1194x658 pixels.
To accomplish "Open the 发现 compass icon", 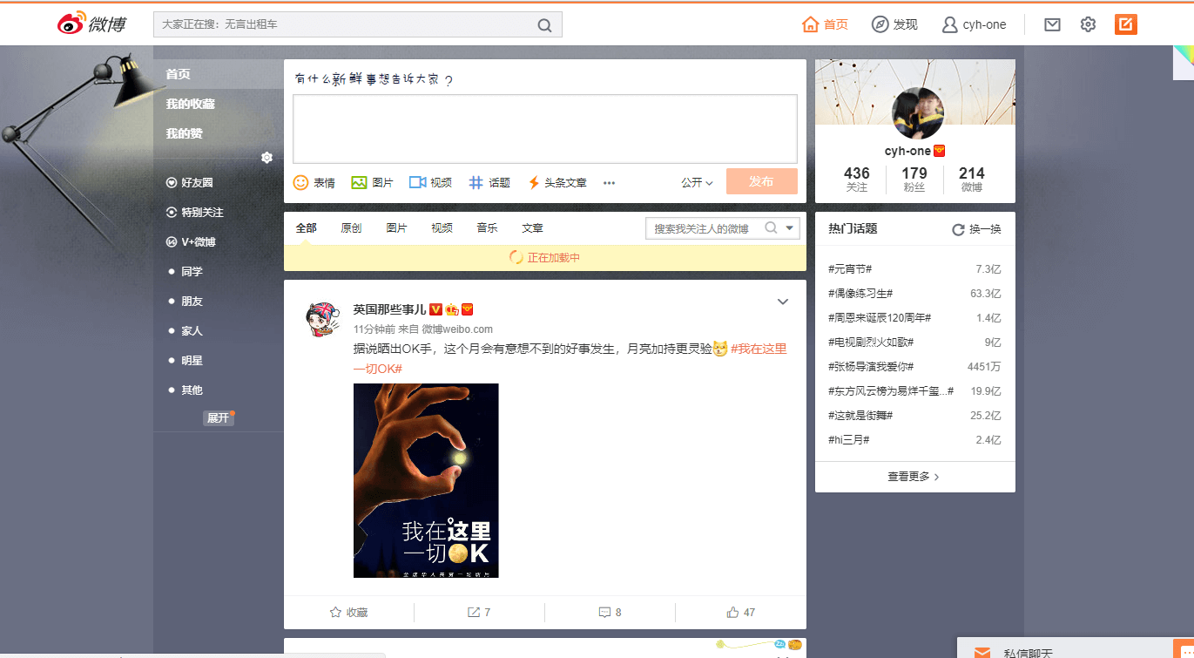I will coord(894,24).
